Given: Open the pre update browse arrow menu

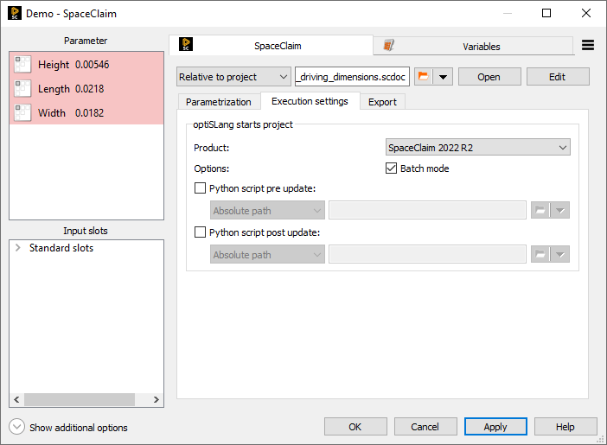Looking at the screenshot, I should pos(559,210).
